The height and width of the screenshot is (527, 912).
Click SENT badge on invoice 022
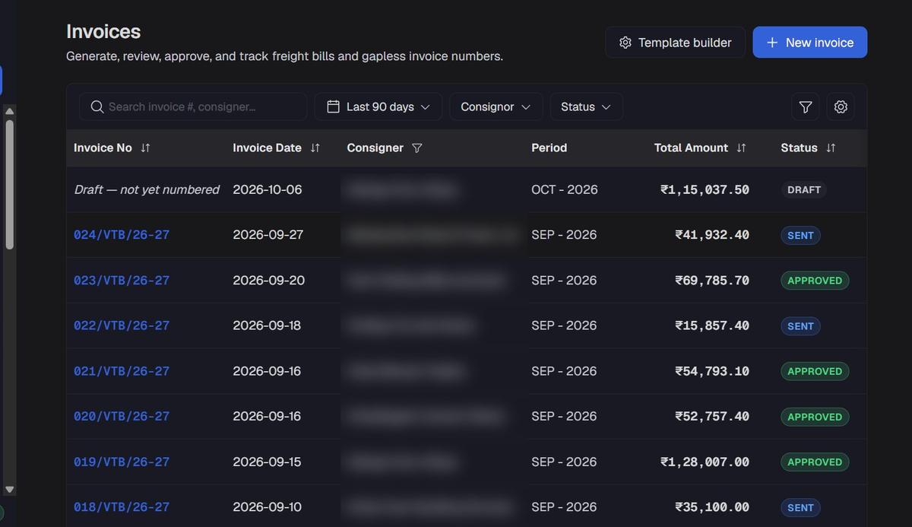click(800, 325)
